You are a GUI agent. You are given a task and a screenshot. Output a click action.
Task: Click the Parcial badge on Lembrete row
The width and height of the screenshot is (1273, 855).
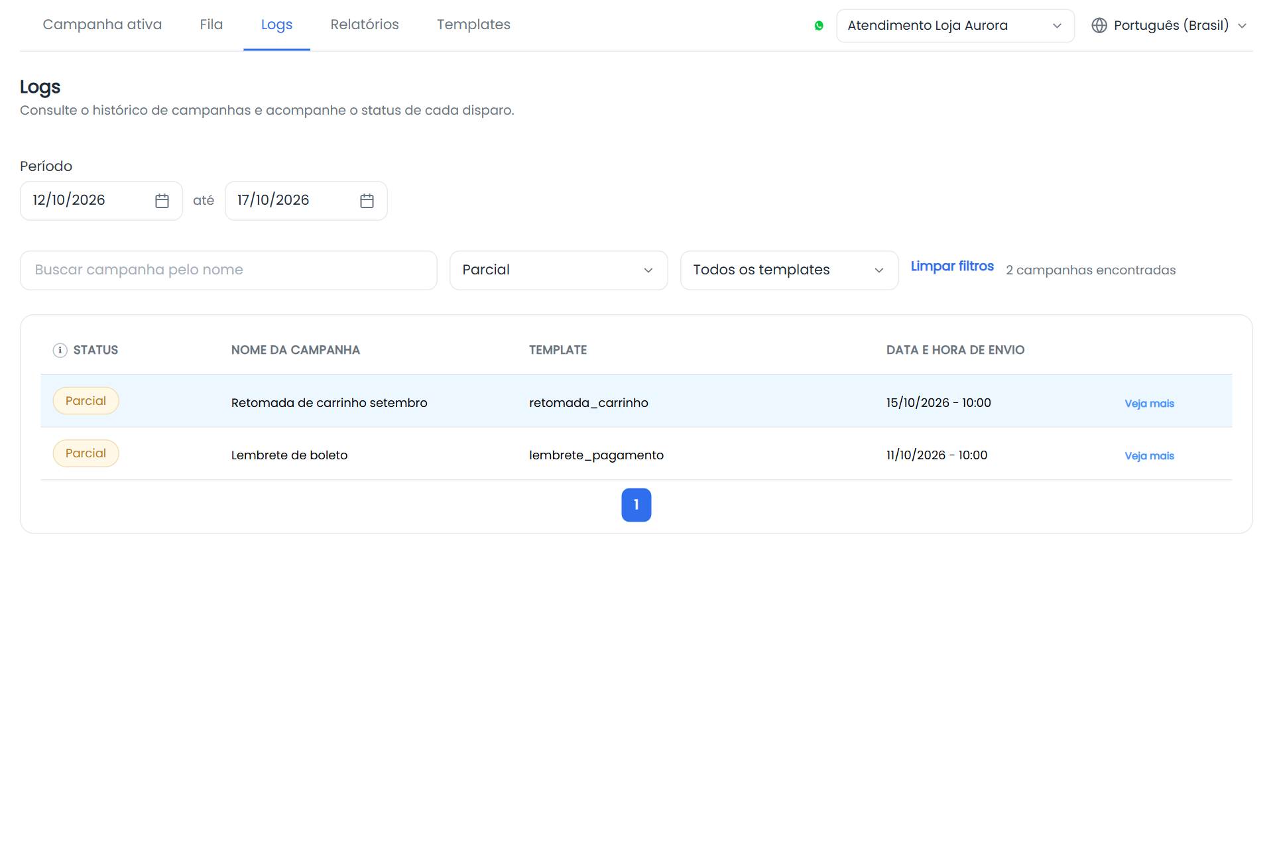86,453
